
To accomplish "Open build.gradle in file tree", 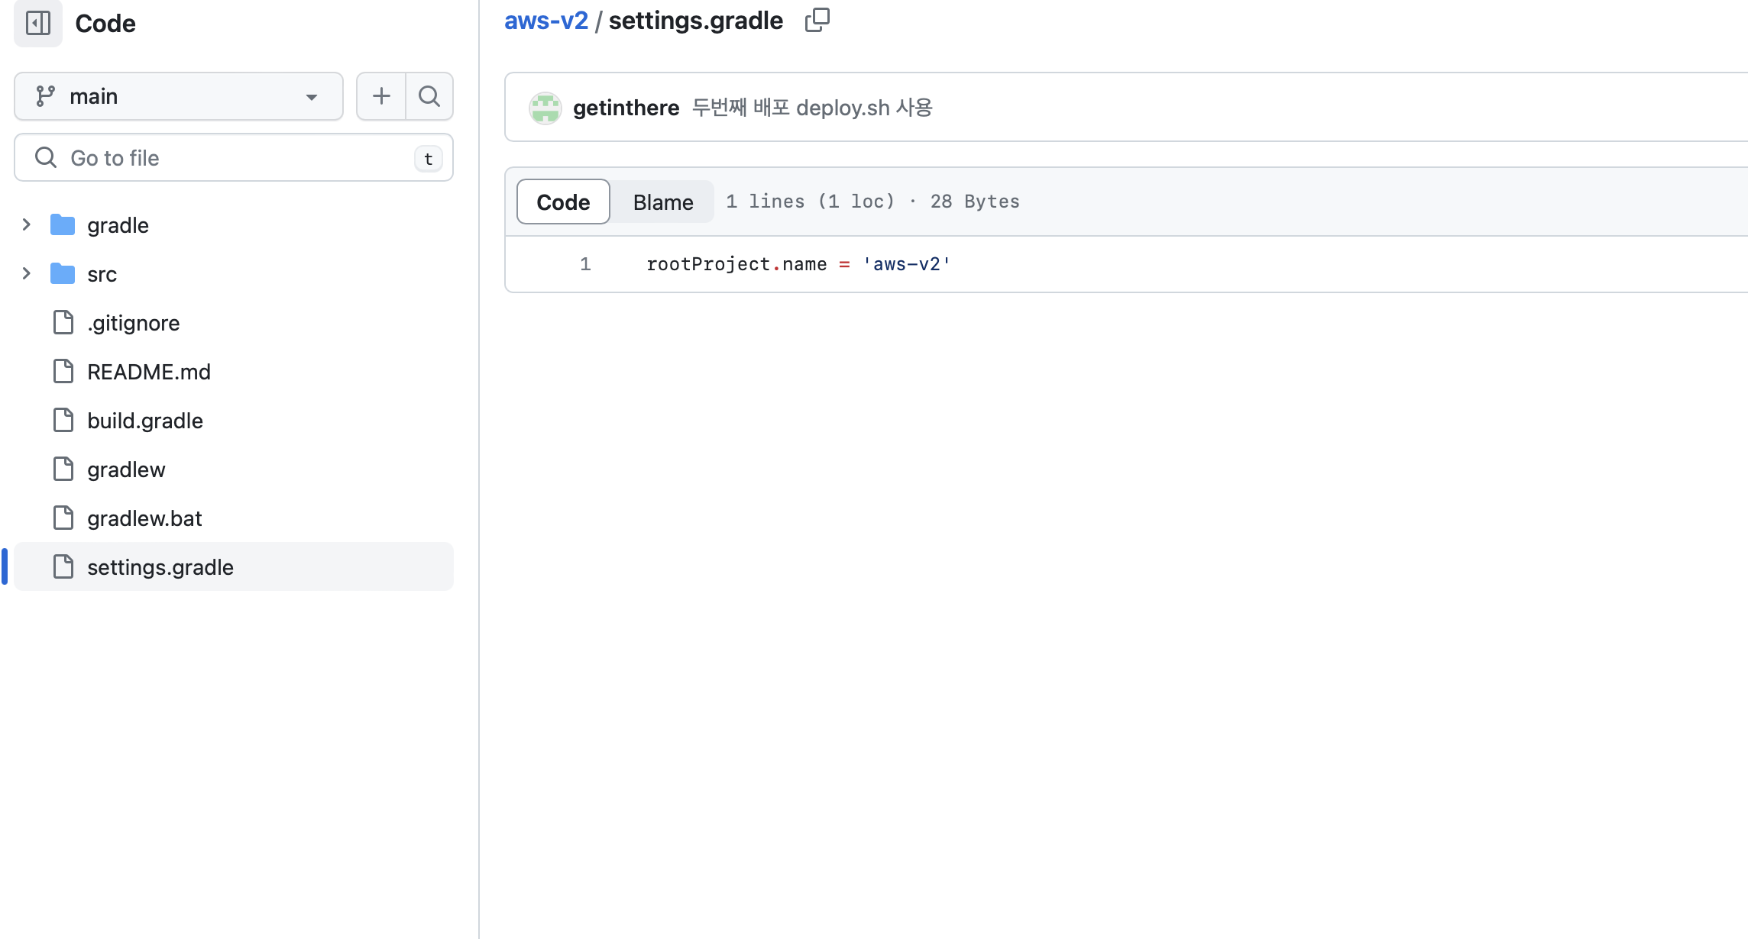I will click(145, 421).
